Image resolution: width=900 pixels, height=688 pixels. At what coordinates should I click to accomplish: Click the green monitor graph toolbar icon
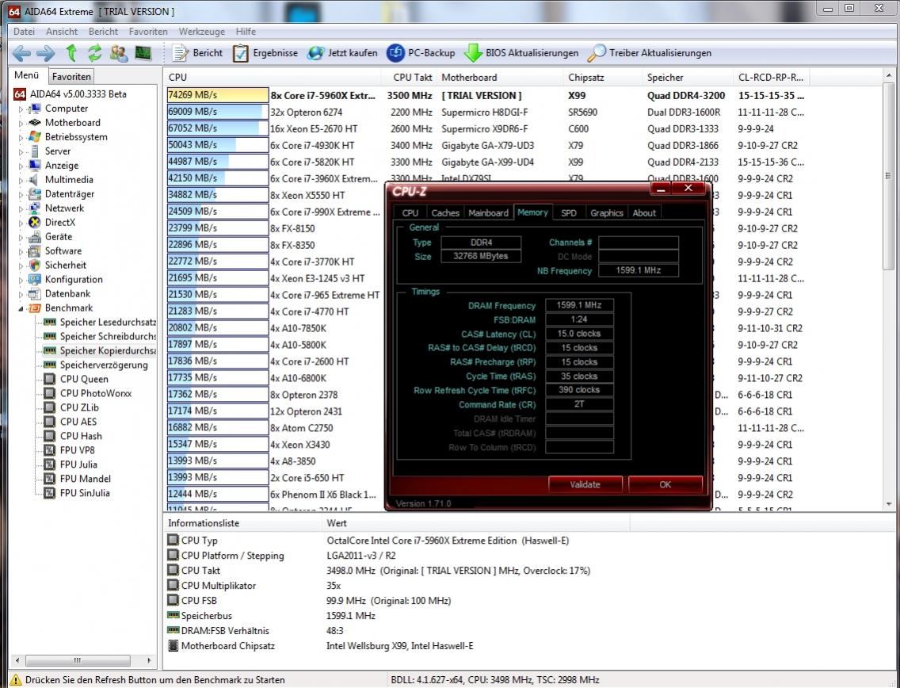[143, 53]
